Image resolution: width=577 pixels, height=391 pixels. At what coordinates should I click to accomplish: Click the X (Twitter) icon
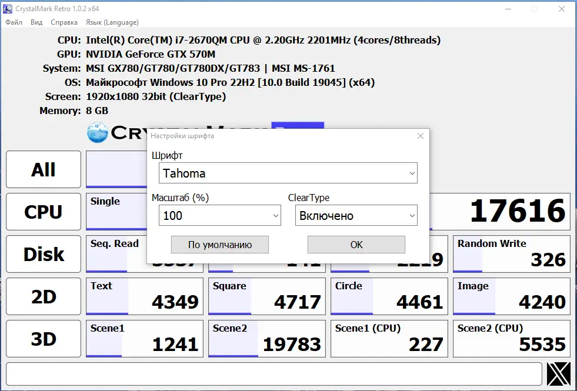(559, 374)
